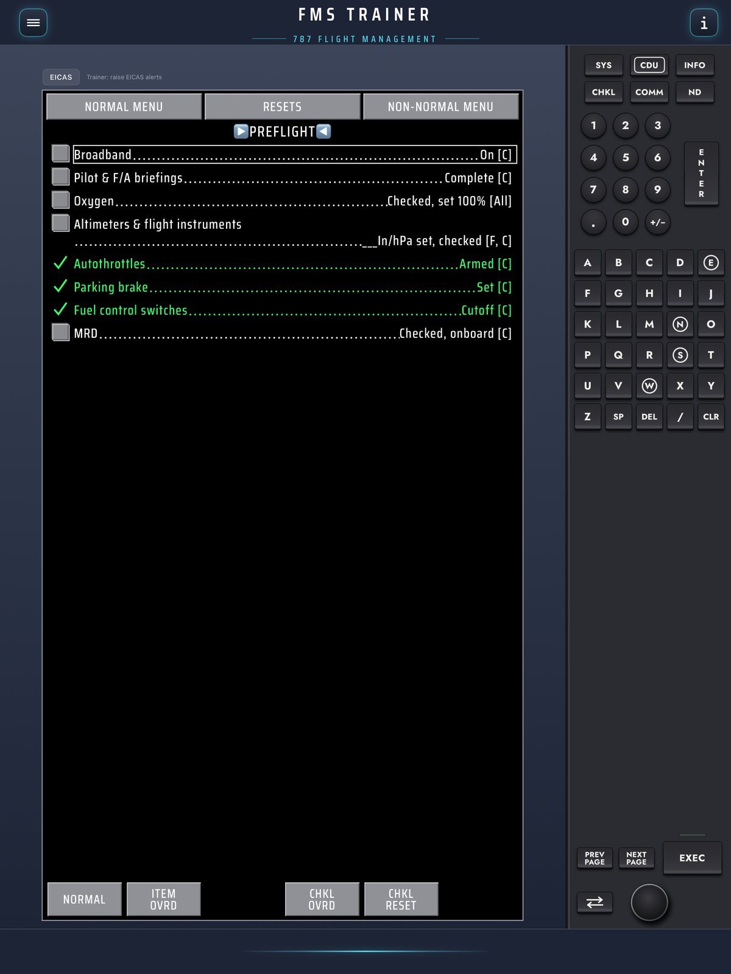
Task: Tap numeric key 1
Action: point(593,125)
